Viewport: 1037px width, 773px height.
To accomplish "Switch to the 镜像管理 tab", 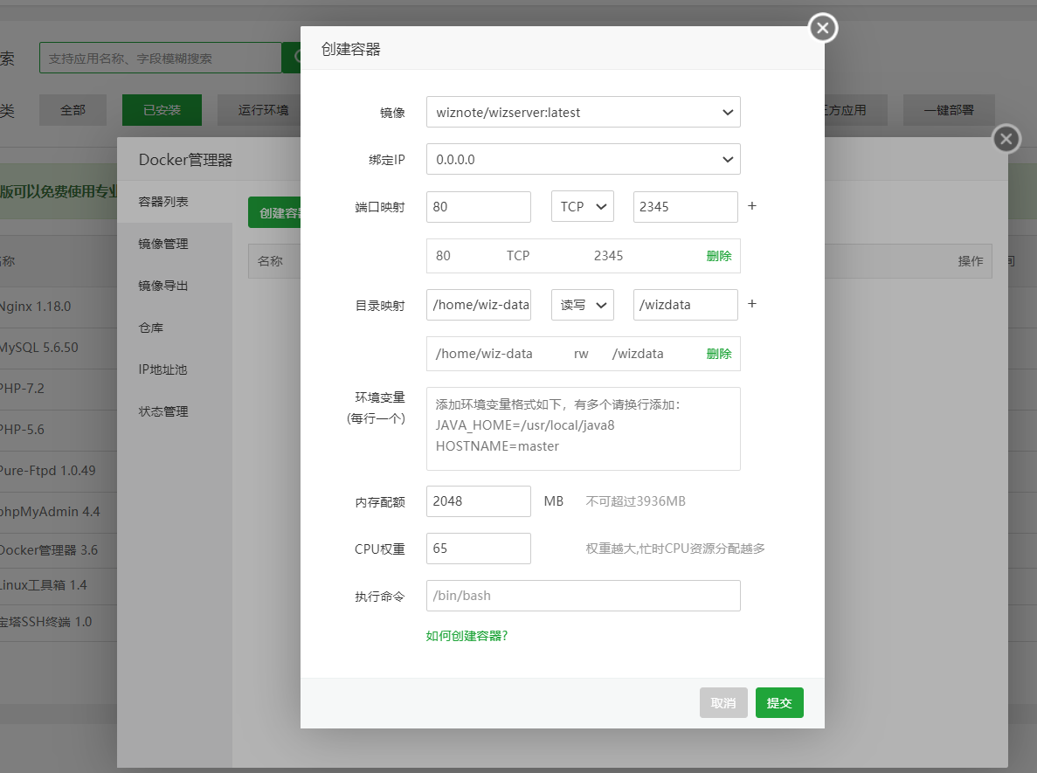I will coord(163,244).
